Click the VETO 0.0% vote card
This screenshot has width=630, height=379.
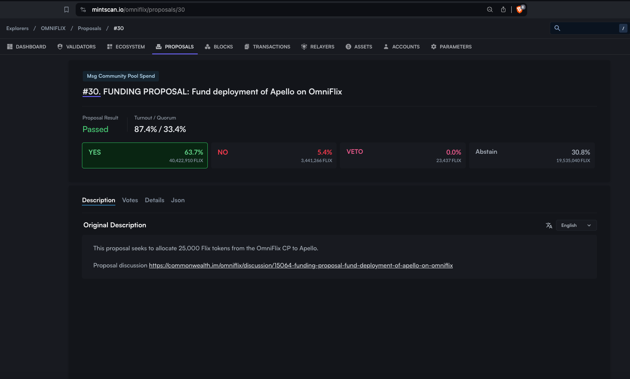pos(403,155)
